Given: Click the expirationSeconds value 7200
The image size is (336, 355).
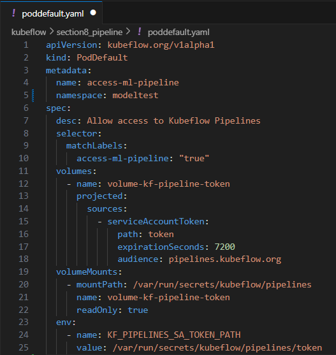Looking at the screenshot, I should 224,247.
